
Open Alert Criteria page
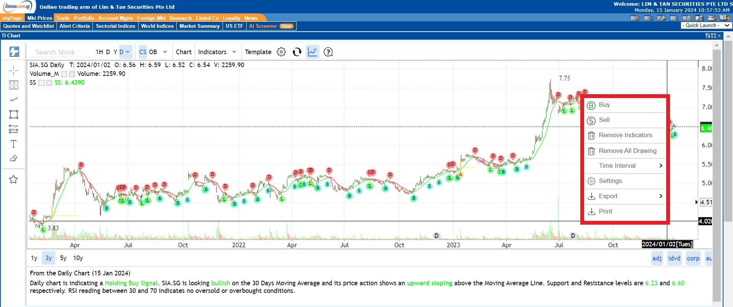point(75,26)
